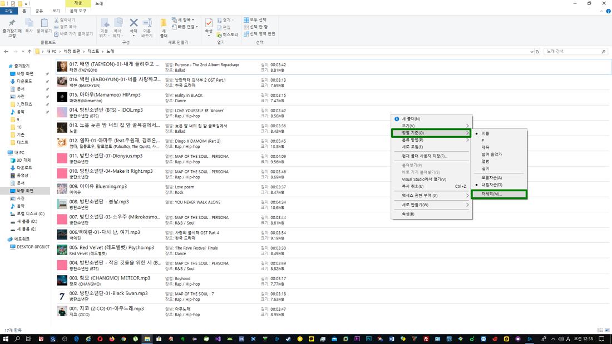Screen dimensions: 612x344
Task: Click the up arrow navigation button
Action: [29, 52]
